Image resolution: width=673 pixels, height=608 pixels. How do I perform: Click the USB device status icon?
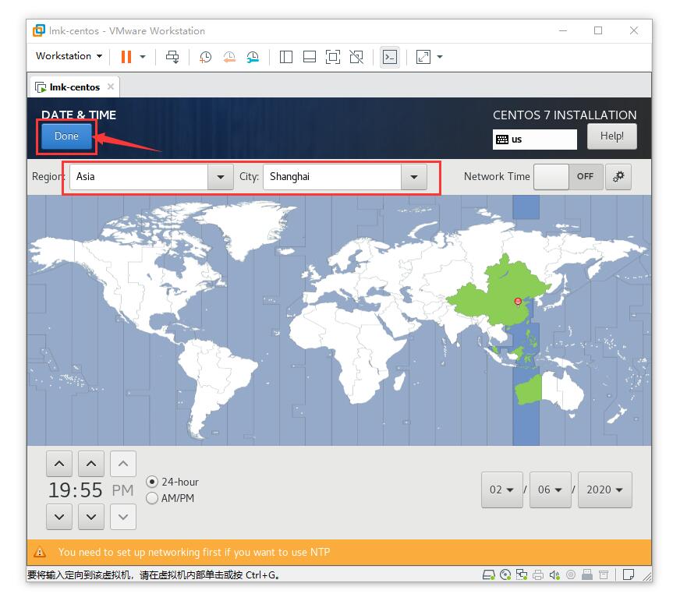pyautogui.click(x=587, y=575)
